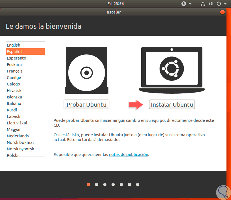This screenshot has height=200, width=231.
Task: Select Latviski language entry
Action: coord(25,117)
